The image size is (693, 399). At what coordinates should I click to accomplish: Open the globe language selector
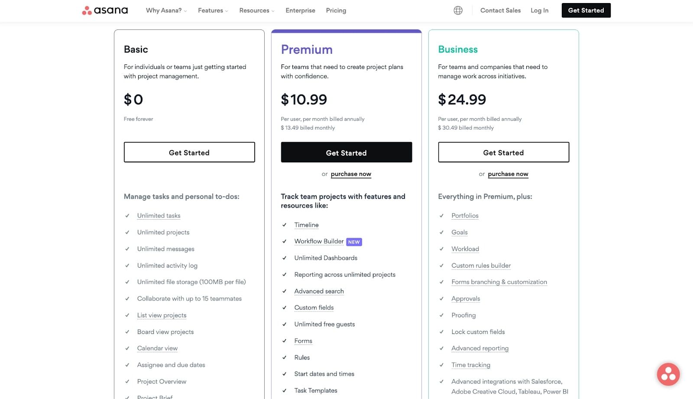458,10
